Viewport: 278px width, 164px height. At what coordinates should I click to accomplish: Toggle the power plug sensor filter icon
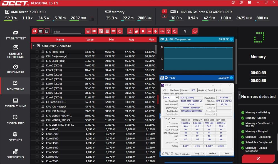pyautogui.click(x=143, y=31)
